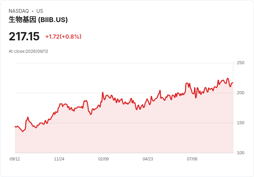Click the 02/09 x-axis date label
The image size is (254, 177).
point(104,159)
